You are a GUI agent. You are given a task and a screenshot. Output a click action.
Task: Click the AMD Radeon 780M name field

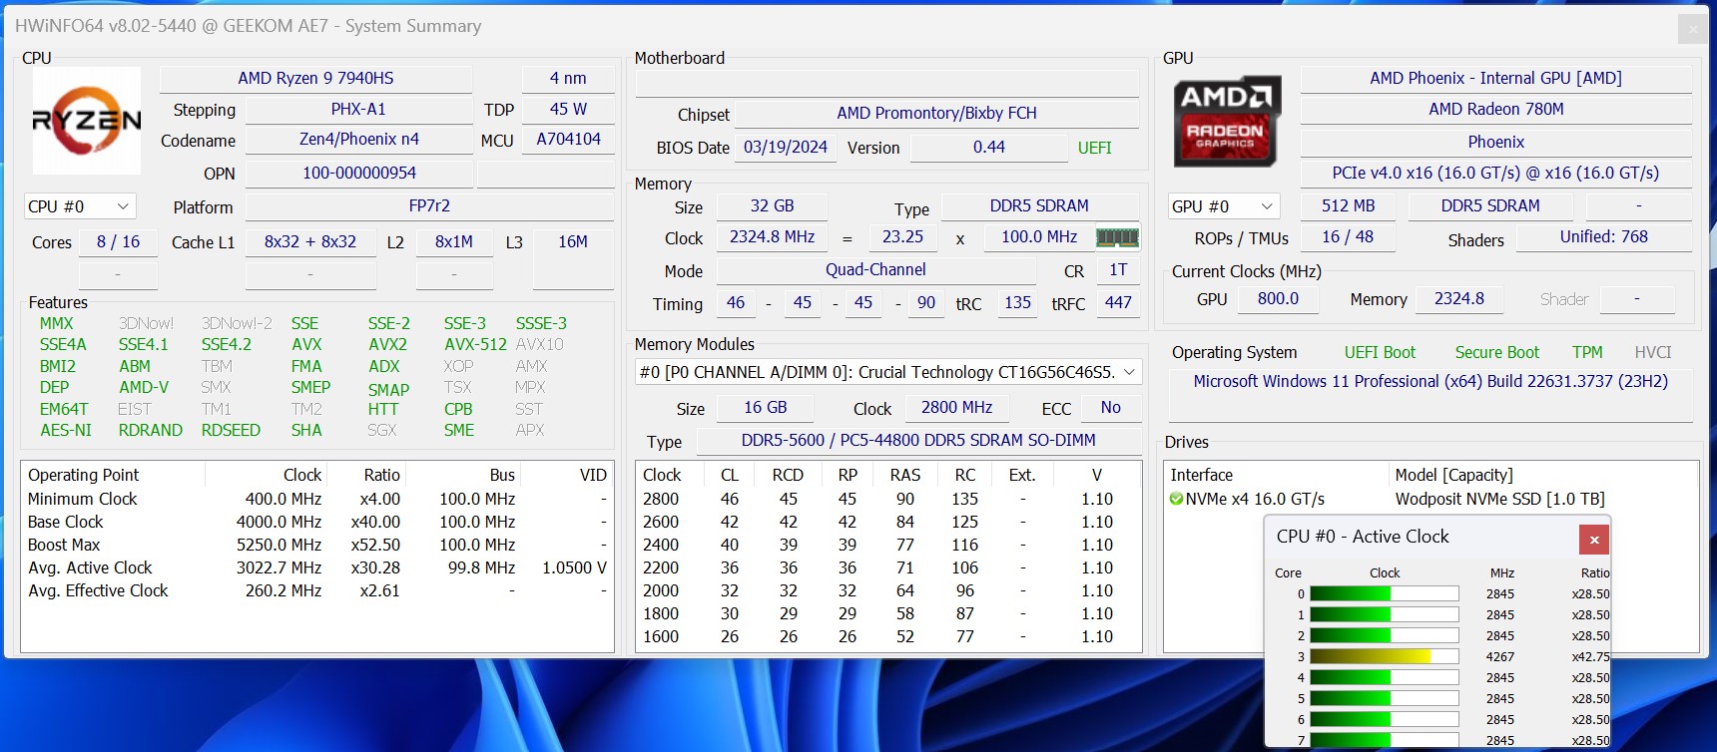[1495, 109]
